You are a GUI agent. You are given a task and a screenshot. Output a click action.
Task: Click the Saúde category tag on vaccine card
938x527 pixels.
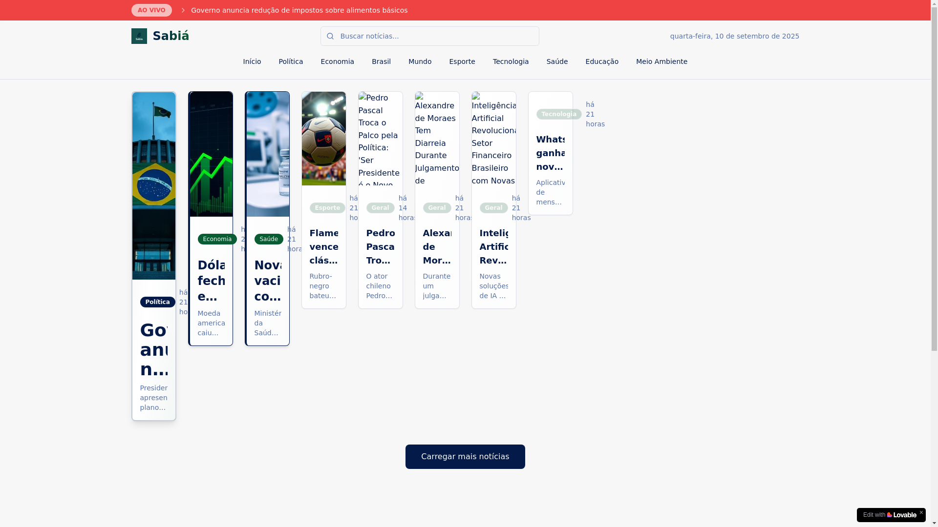269,239
